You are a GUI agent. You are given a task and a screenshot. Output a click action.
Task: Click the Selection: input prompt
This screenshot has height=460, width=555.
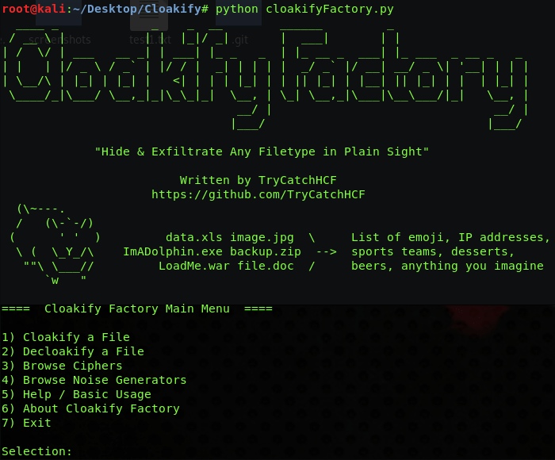coord(37,451)
